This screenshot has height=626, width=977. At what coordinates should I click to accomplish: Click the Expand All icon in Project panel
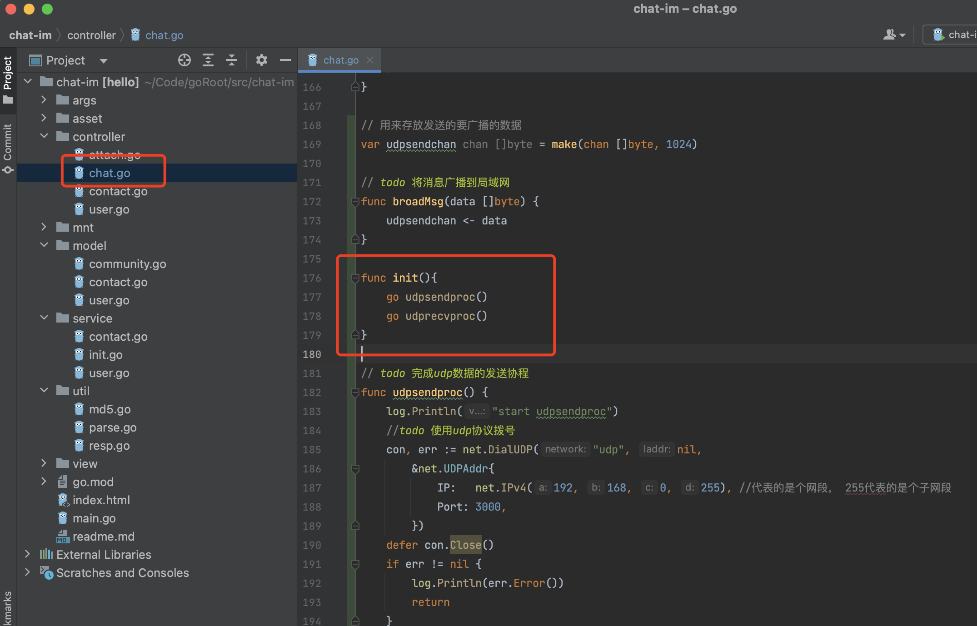click(208, 60)
